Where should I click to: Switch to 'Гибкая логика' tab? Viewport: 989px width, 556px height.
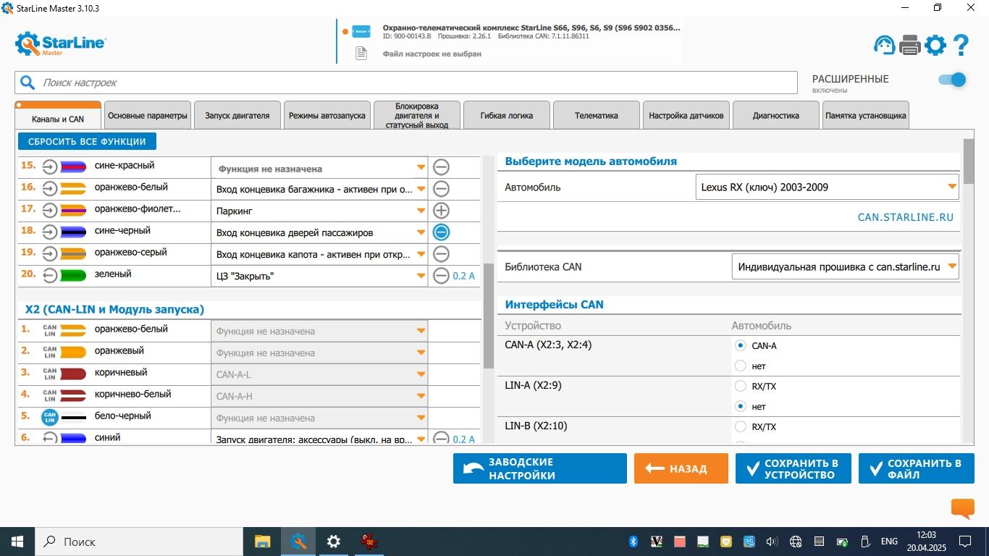point(507,115)
